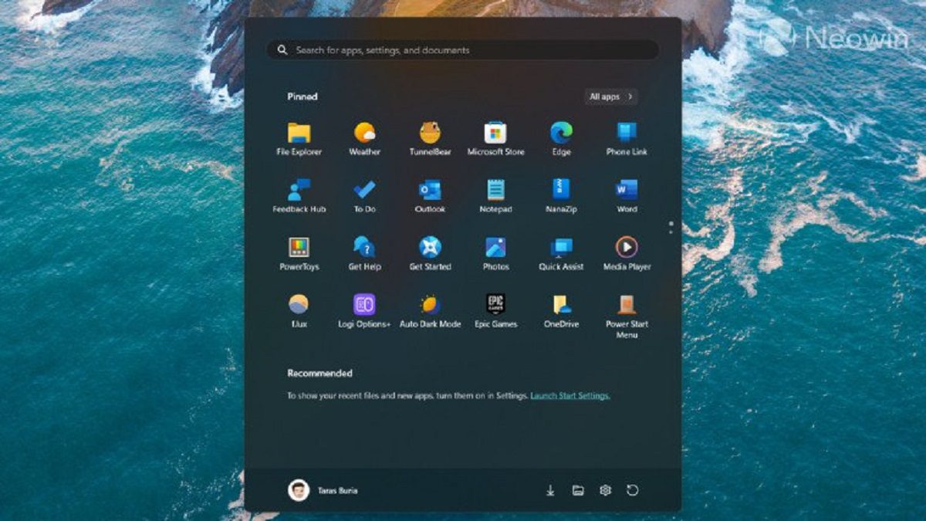Launch PowerToys from the pinned grid
The image size is (926, 521).
coord(299,254)
